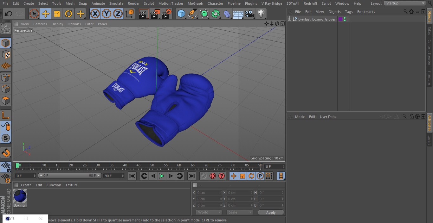Add a Camera object
The height and width of the screenshot is (223, 433).
[x=250, y=14]
